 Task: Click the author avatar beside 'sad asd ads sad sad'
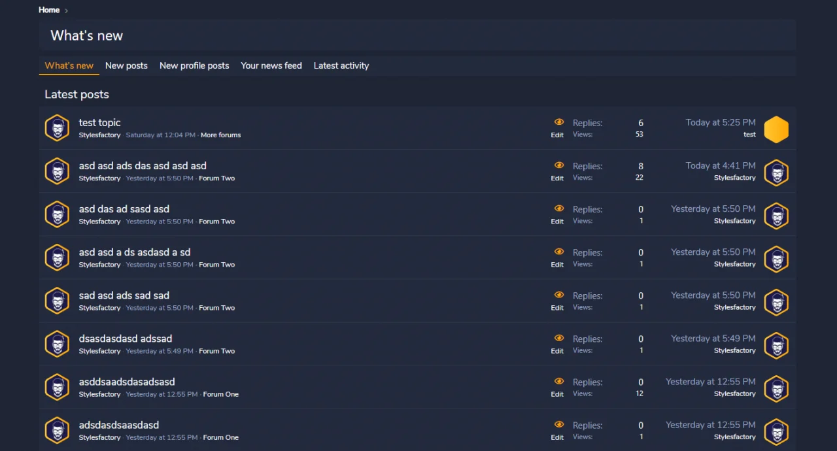(x=57, y=301)
